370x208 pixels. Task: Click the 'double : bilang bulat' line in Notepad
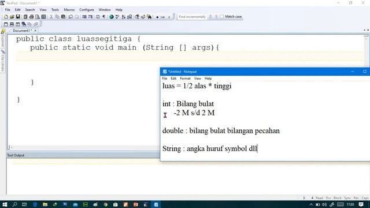[x=221, y=131]
